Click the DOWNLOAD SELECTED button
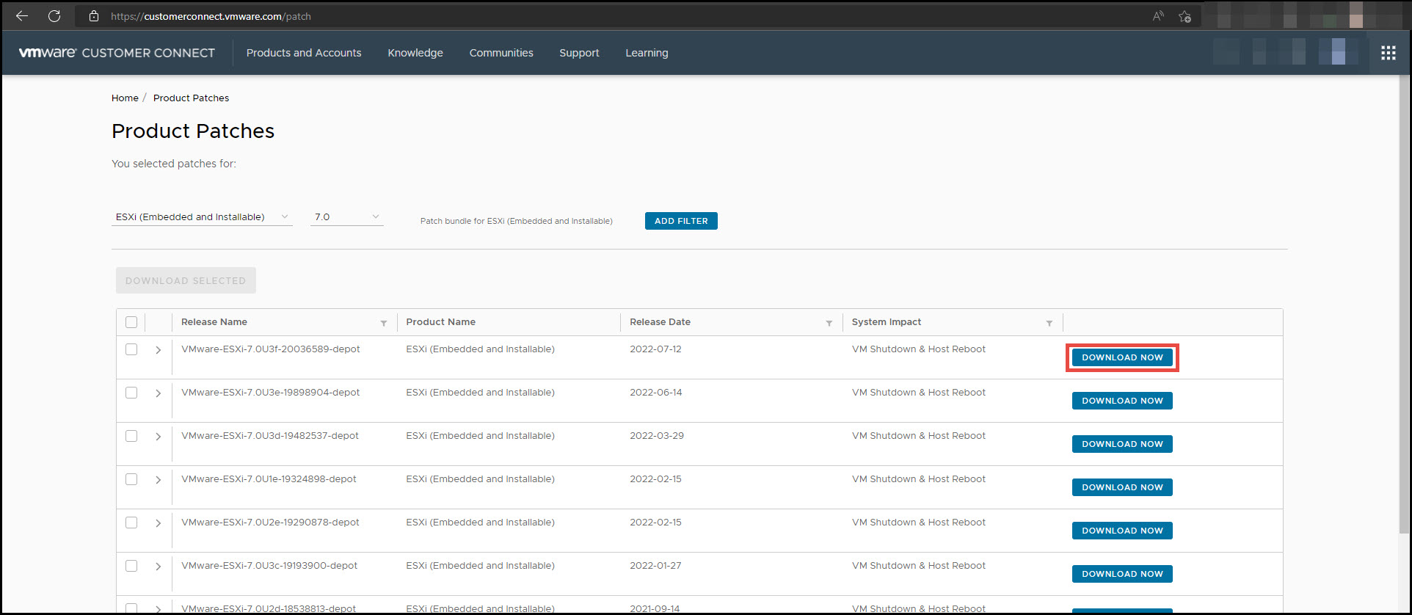 pos(186,280)
